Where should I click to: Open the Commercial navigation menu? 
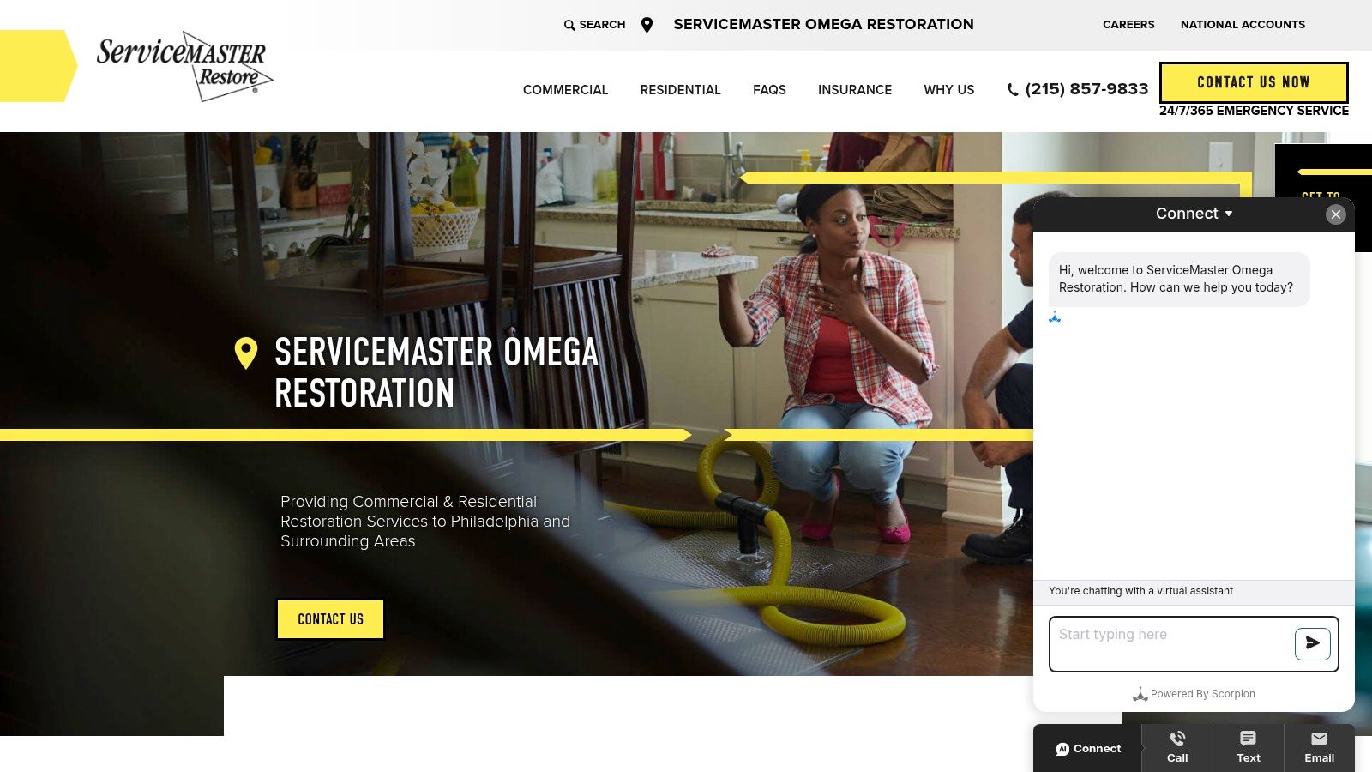565,90
